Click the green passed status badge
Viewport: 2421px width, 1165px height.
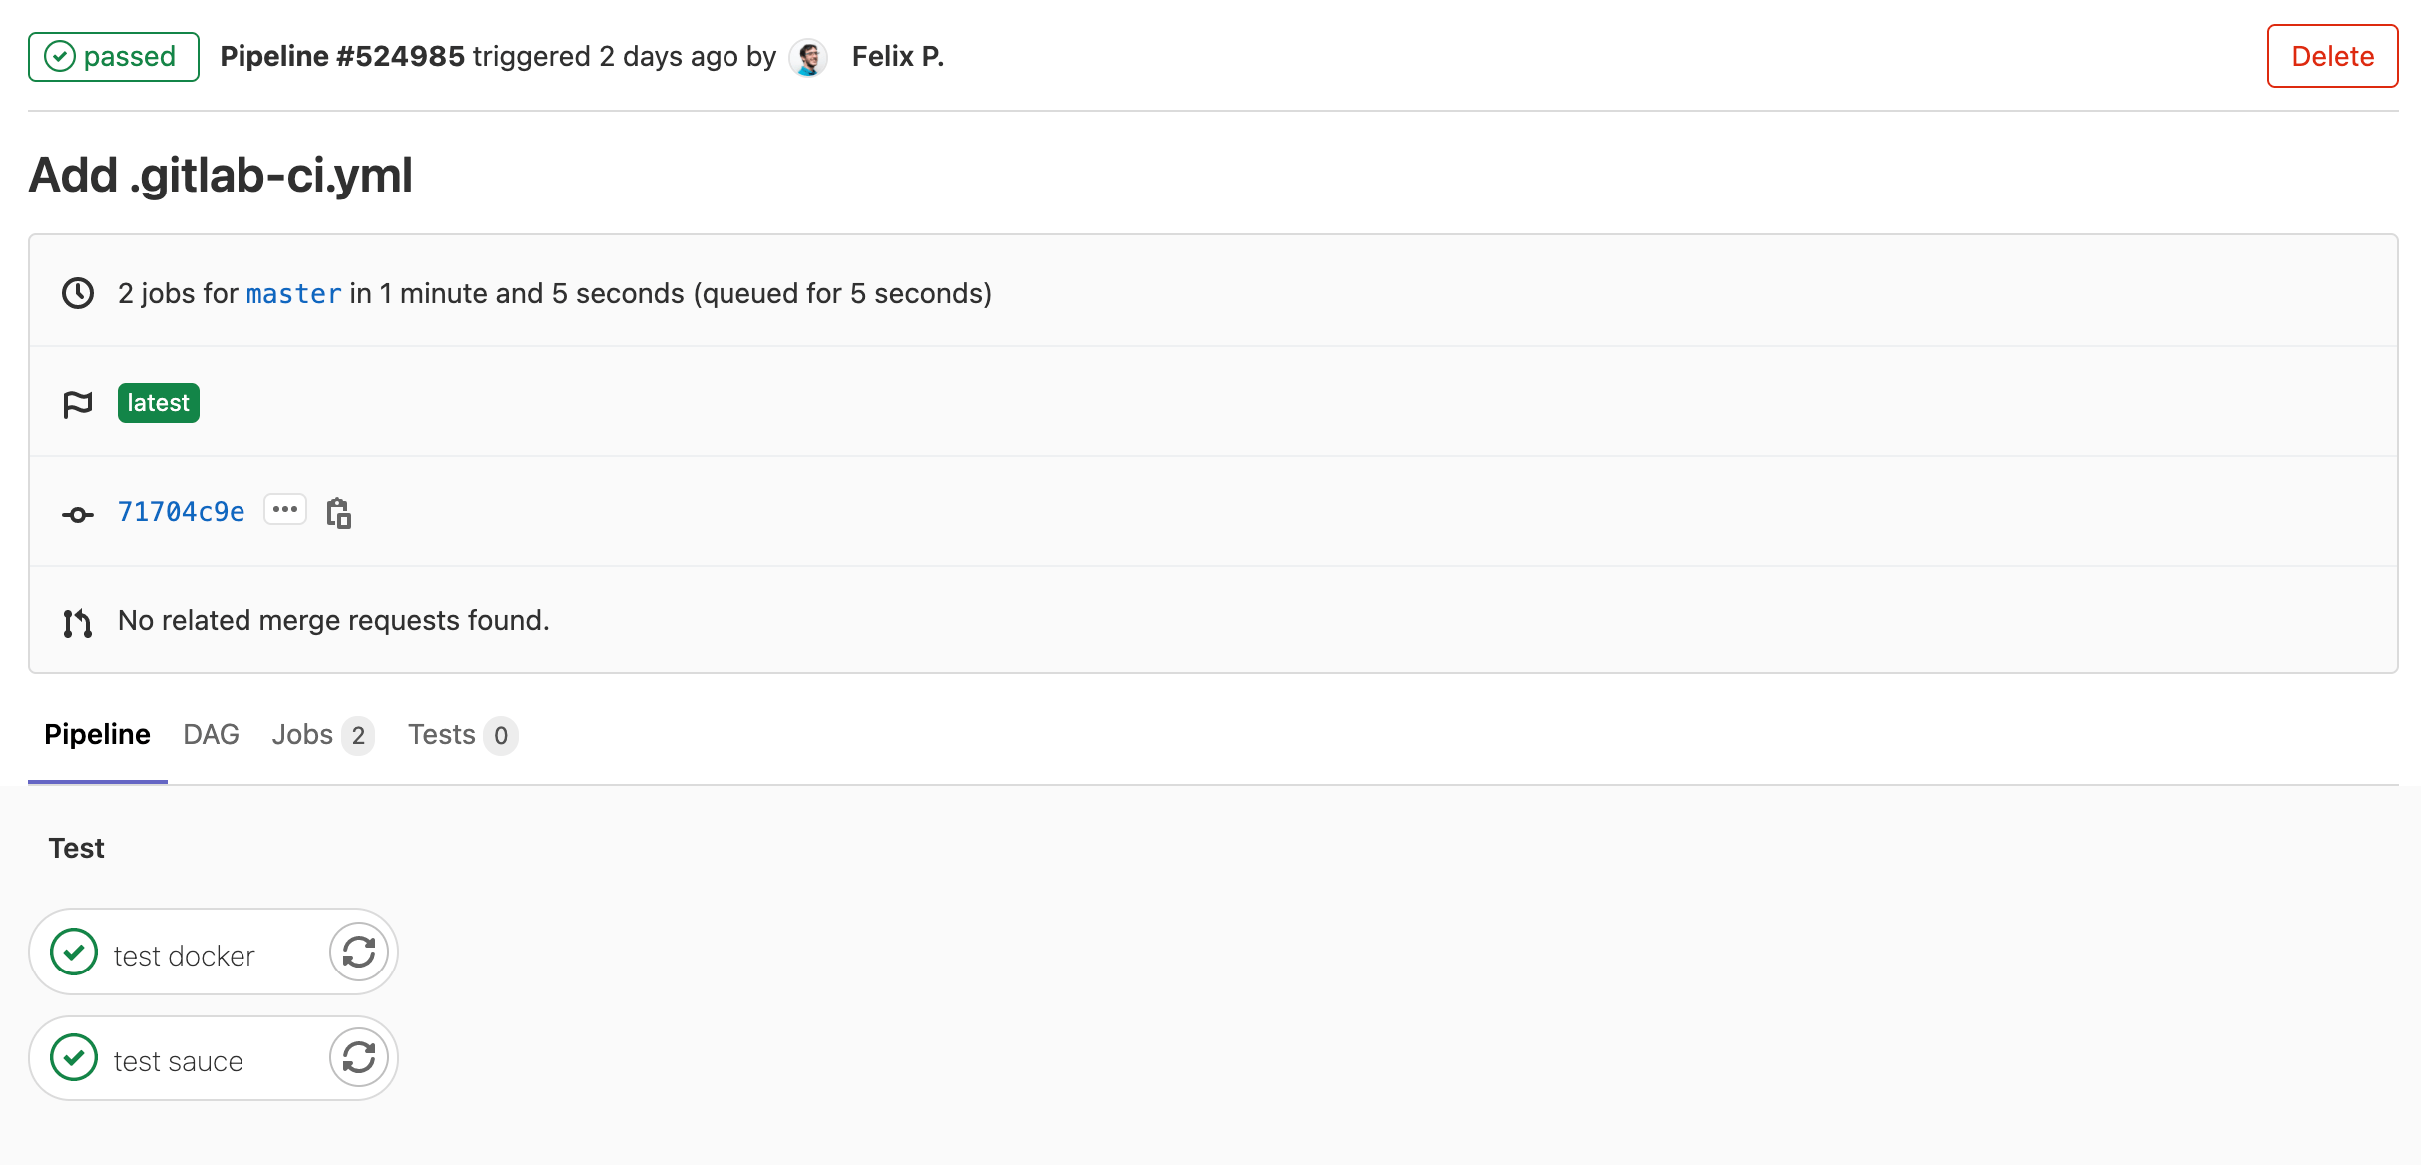tap(114, 56)
